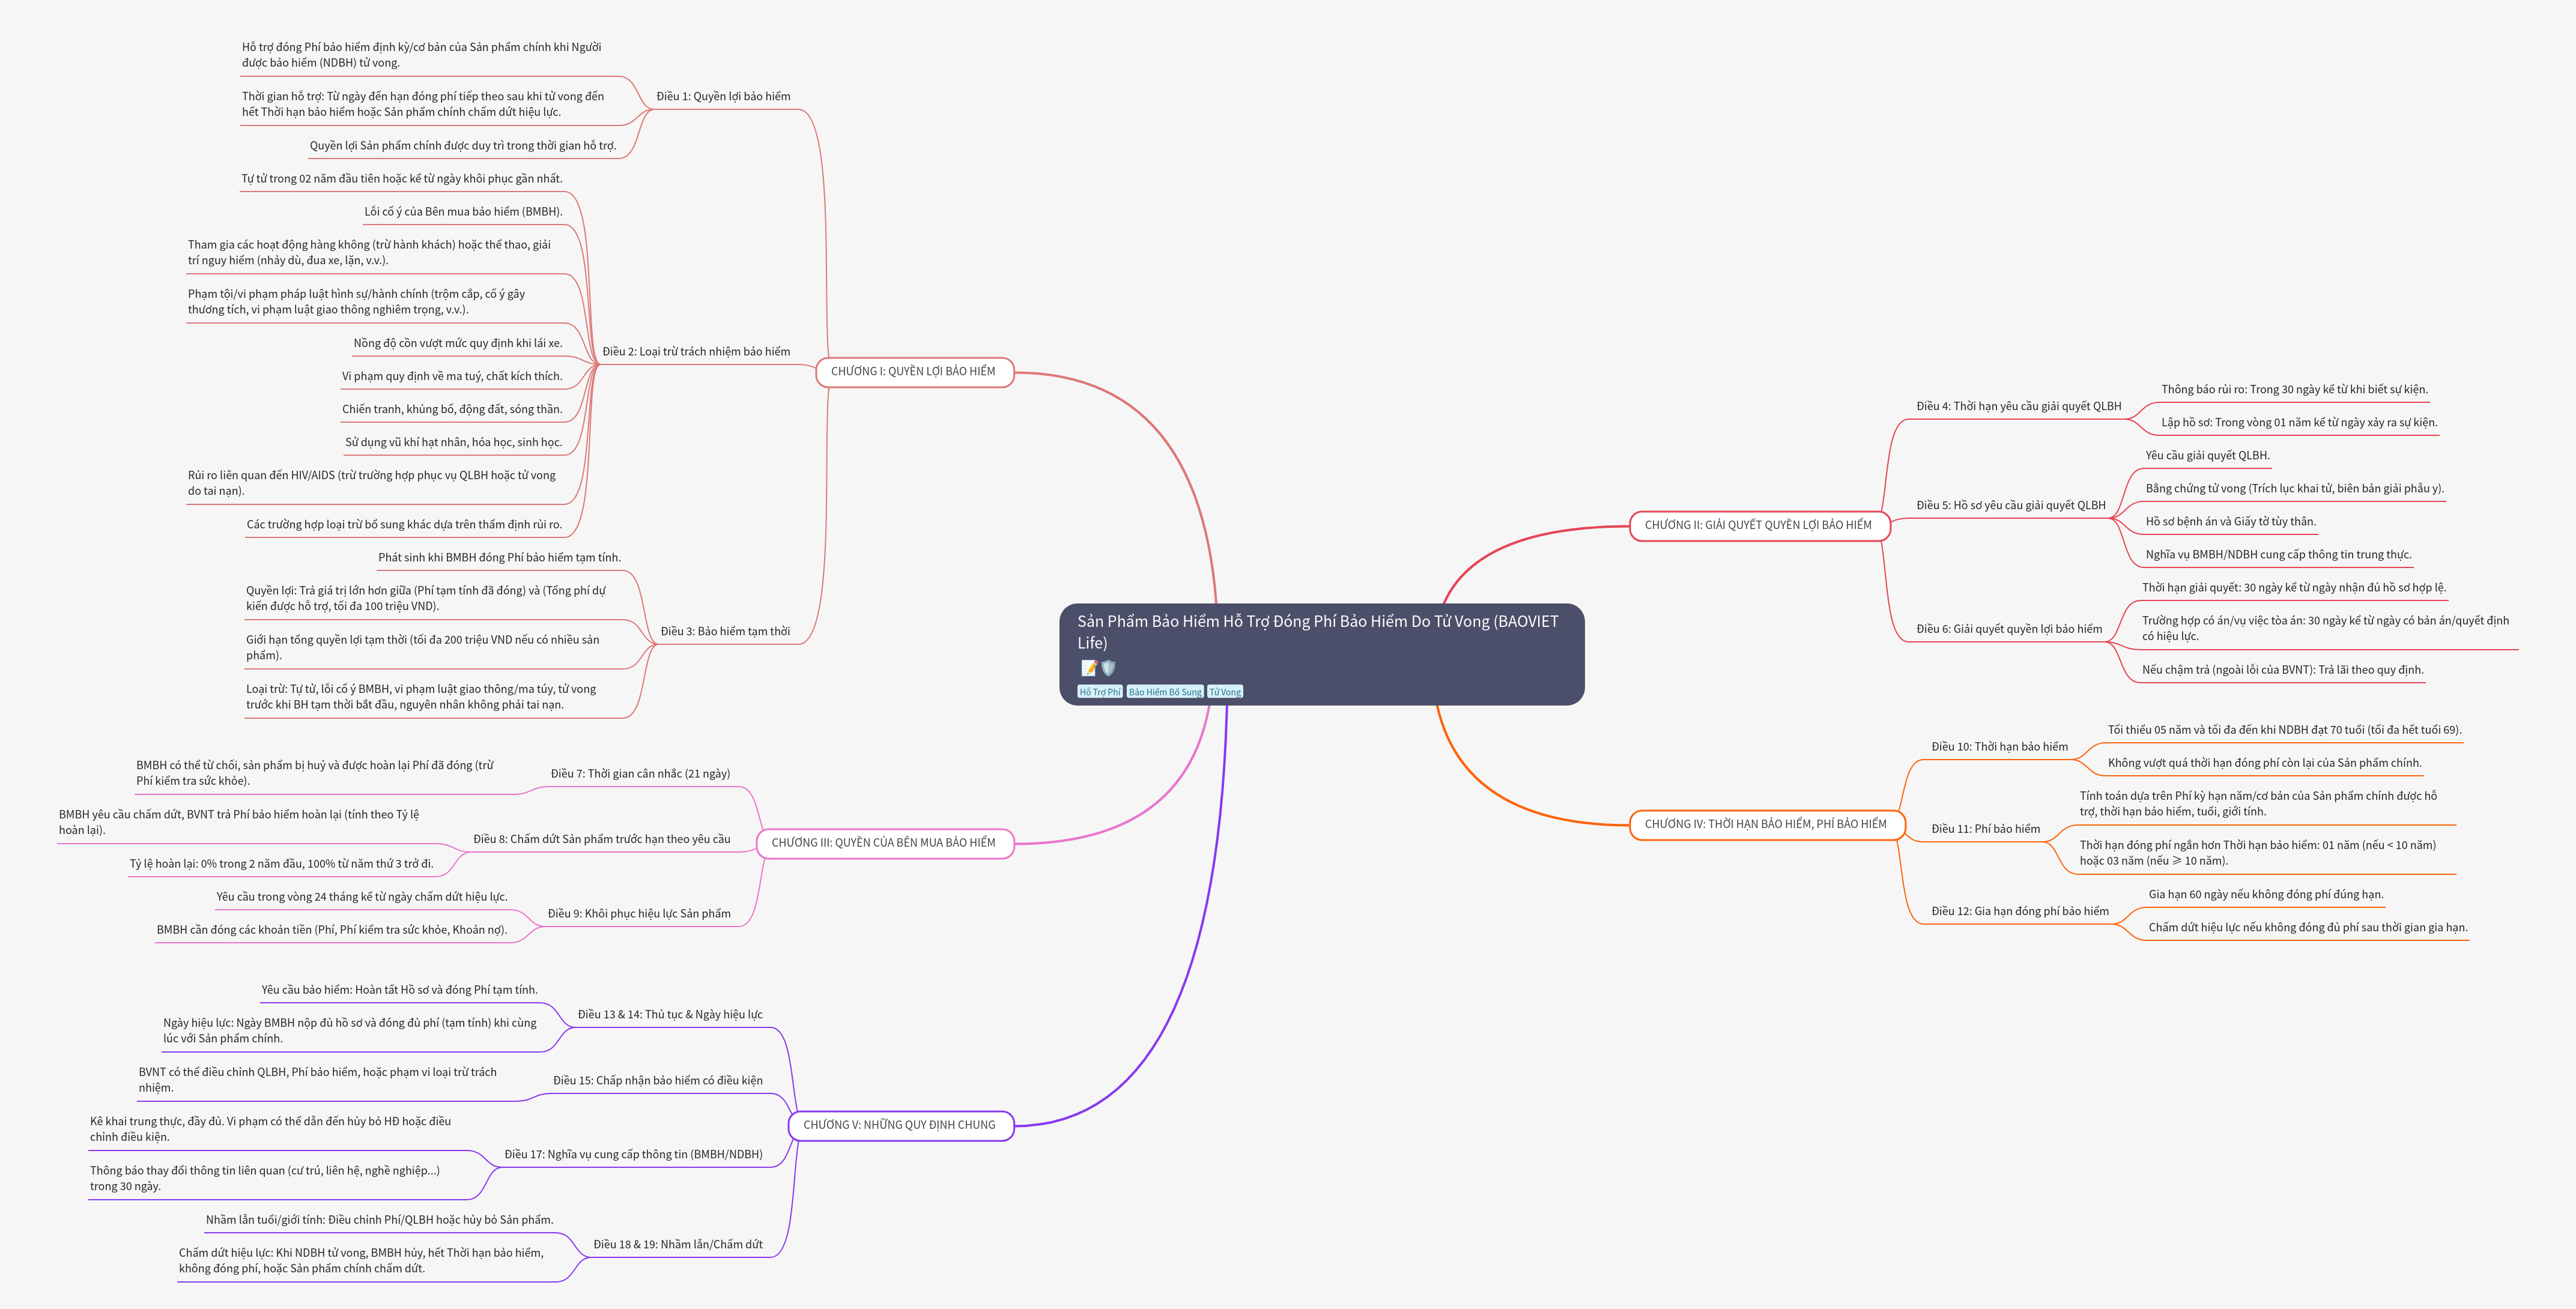
Task: Select the 'Bảo Hiểm Bổ Sung' tag
Action: click(x=1165, y=692)
